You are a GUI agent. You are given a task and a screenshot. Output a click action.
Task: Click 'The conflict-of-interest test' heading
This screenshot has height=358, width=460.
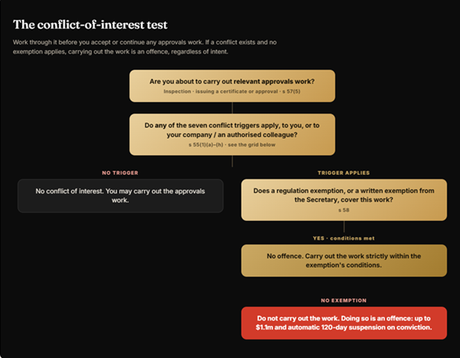[x=90, y=25]
